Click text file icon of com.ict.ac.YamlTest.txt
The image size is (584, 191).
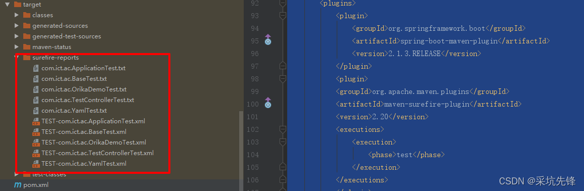(x=36, y=111)
